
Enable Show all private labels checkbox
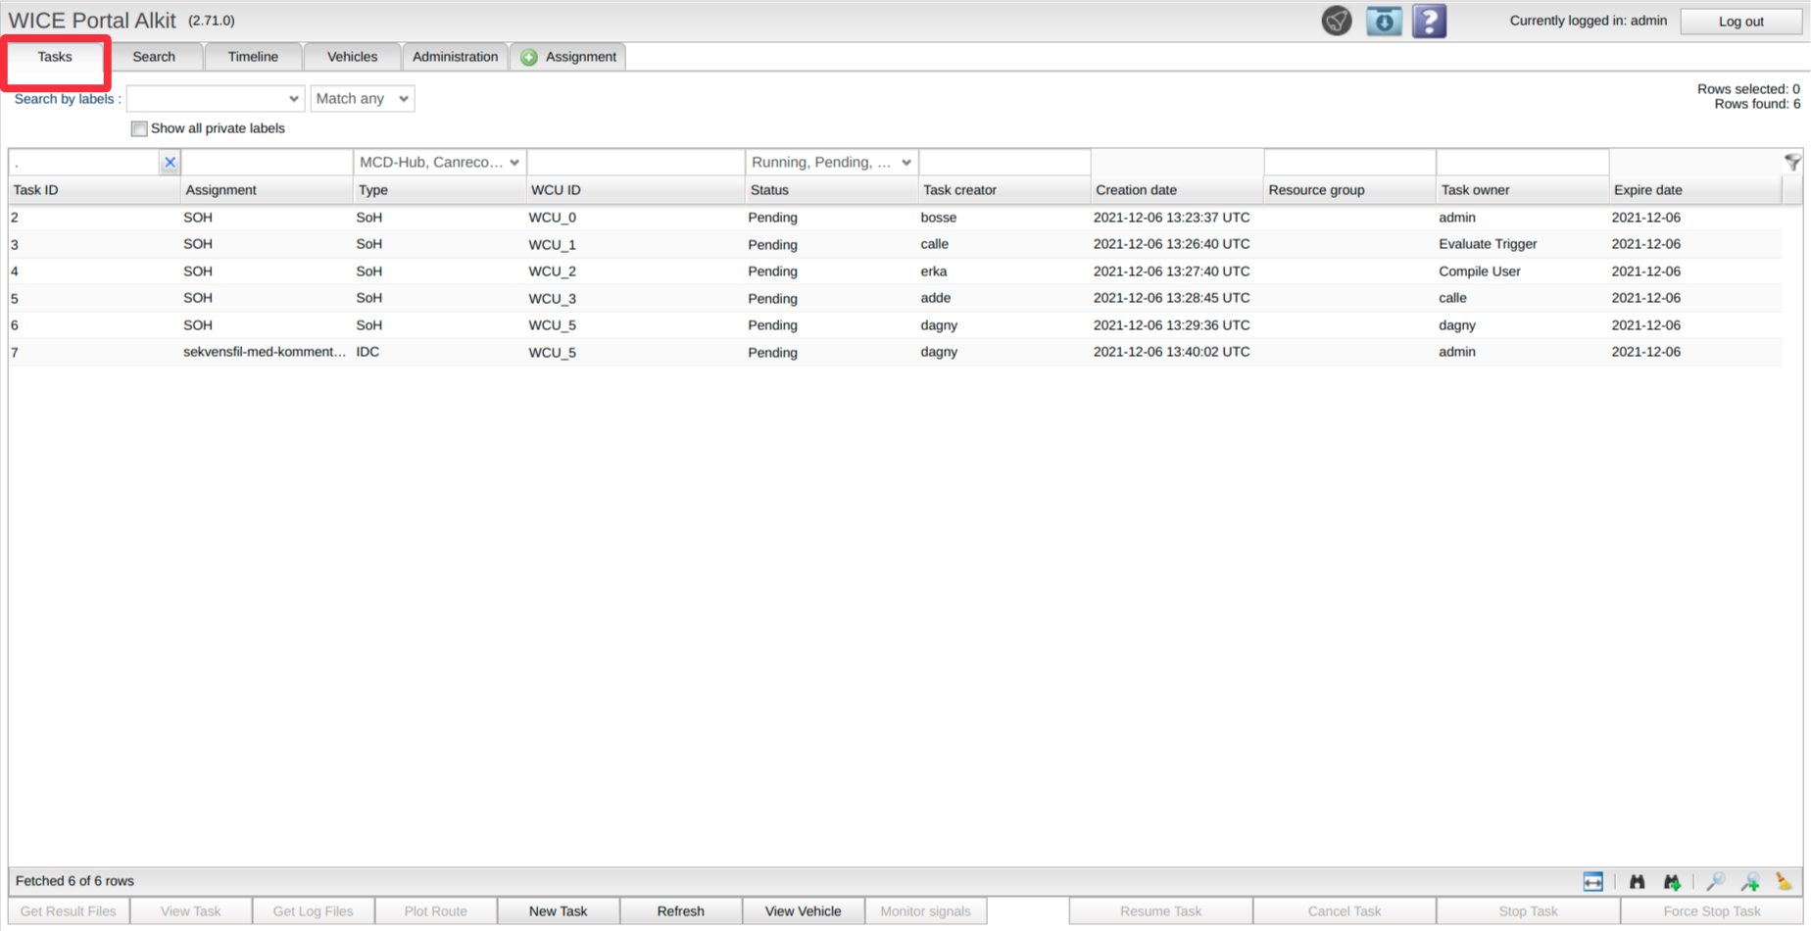pos(139,128)
